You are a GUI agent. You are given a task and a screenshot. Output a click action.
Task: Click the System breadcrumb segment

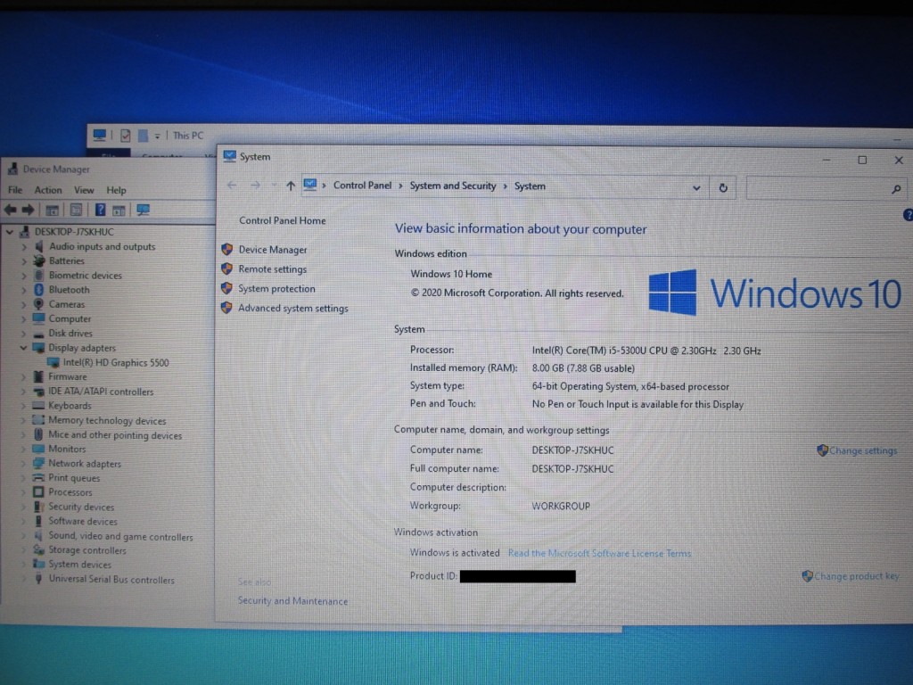click(530, 186)
